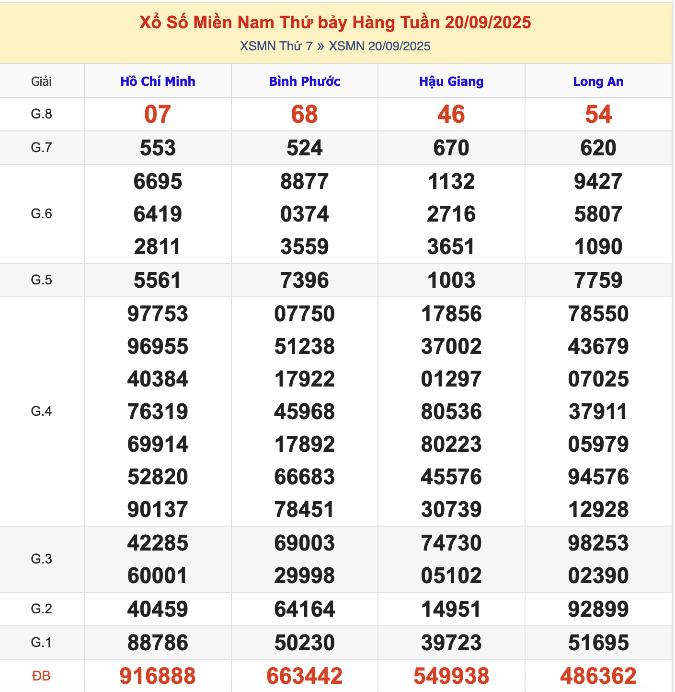This screenshot has height=692, width=675.
Task: Select the G.6 prize row label
Action: (42, 214)
